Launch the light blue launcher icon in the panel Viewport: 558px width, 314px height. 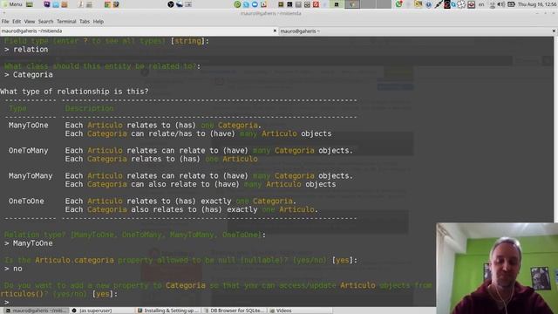(x=56, y=4)
